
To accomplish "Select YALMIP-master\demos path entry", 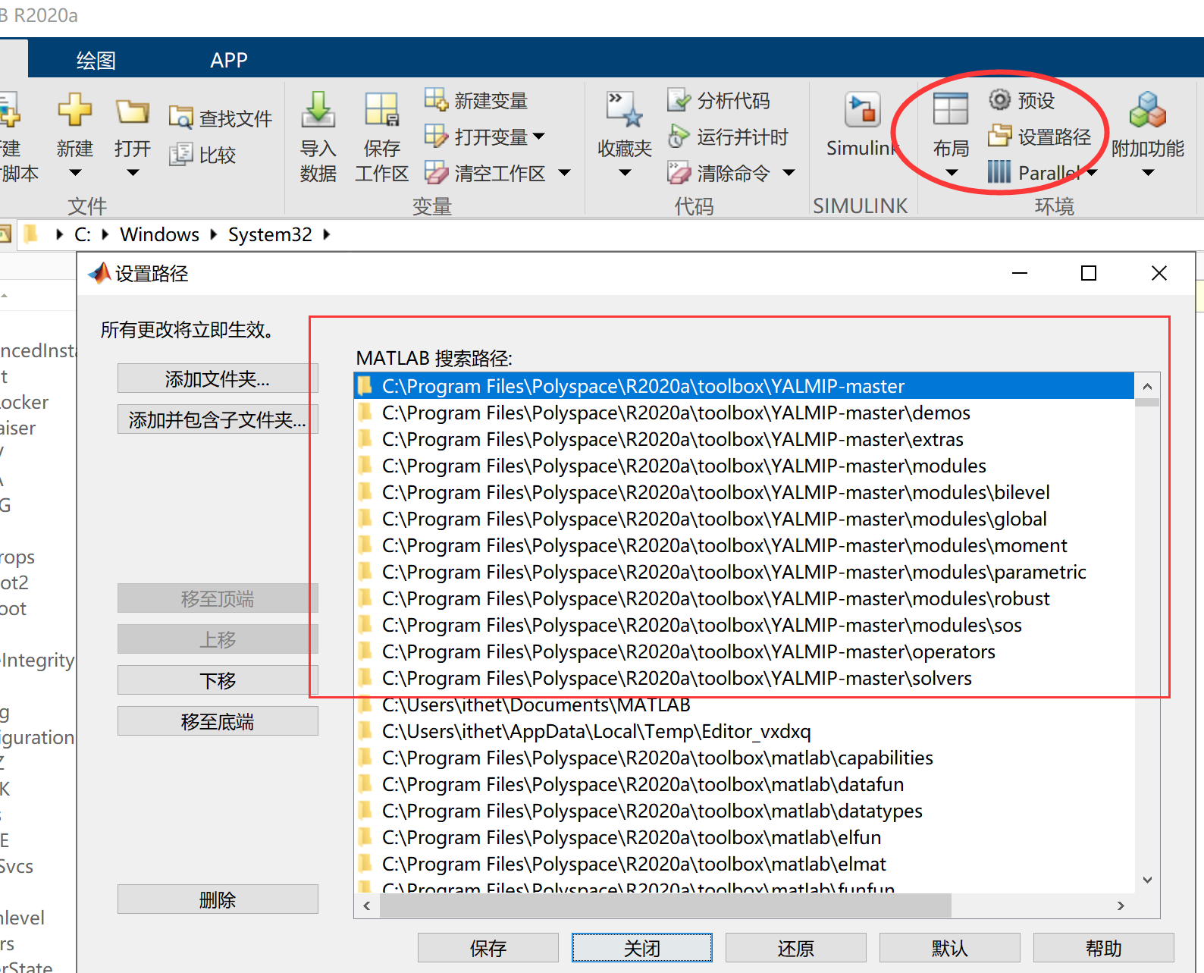I will click(x=744, y=413).
